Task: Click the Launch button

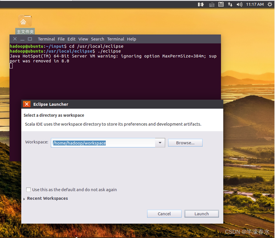Action: 201,214
